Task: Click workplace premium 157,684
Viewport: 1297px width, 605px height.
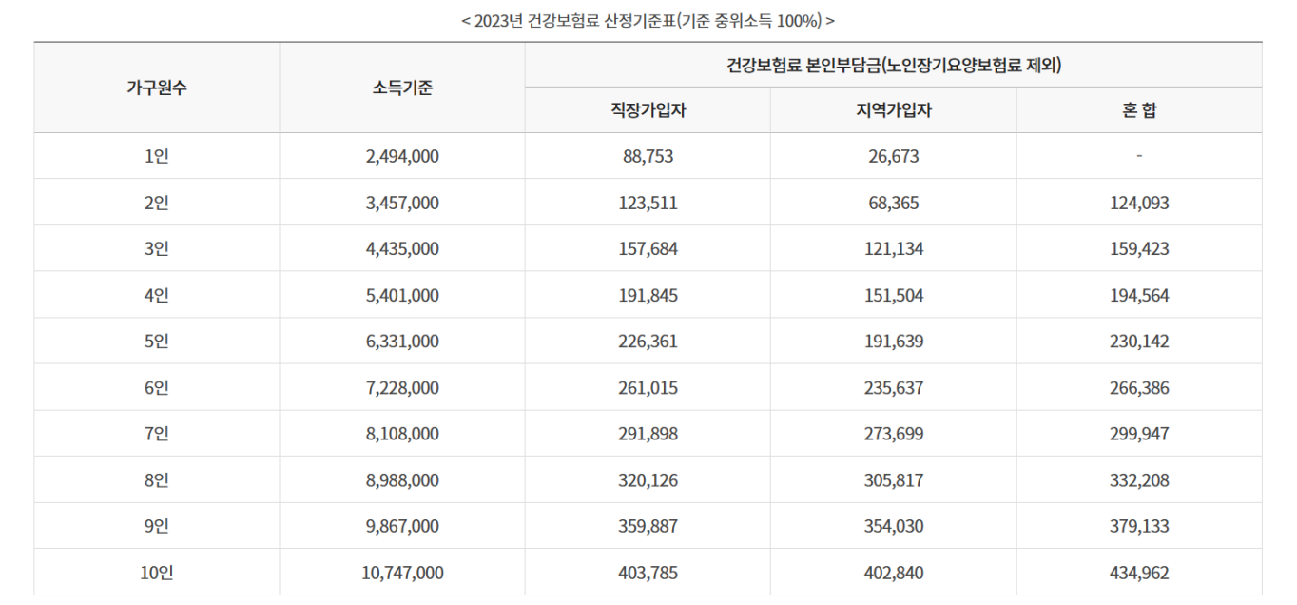Action: coord(648,249)
